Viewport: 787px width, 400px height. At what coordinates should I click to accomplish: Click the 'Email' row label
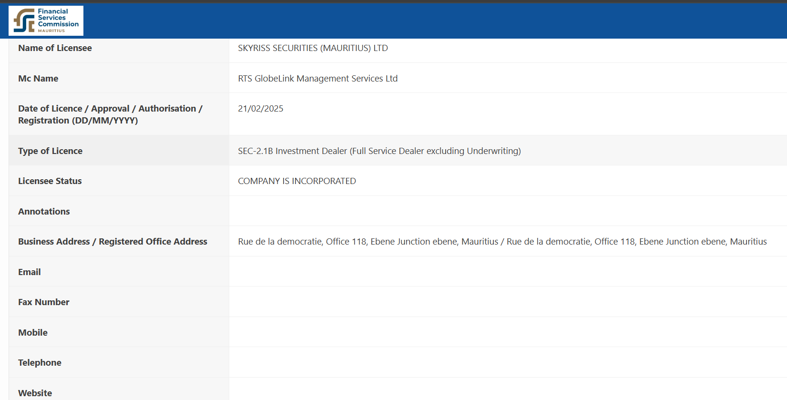[x=29, y=272]
